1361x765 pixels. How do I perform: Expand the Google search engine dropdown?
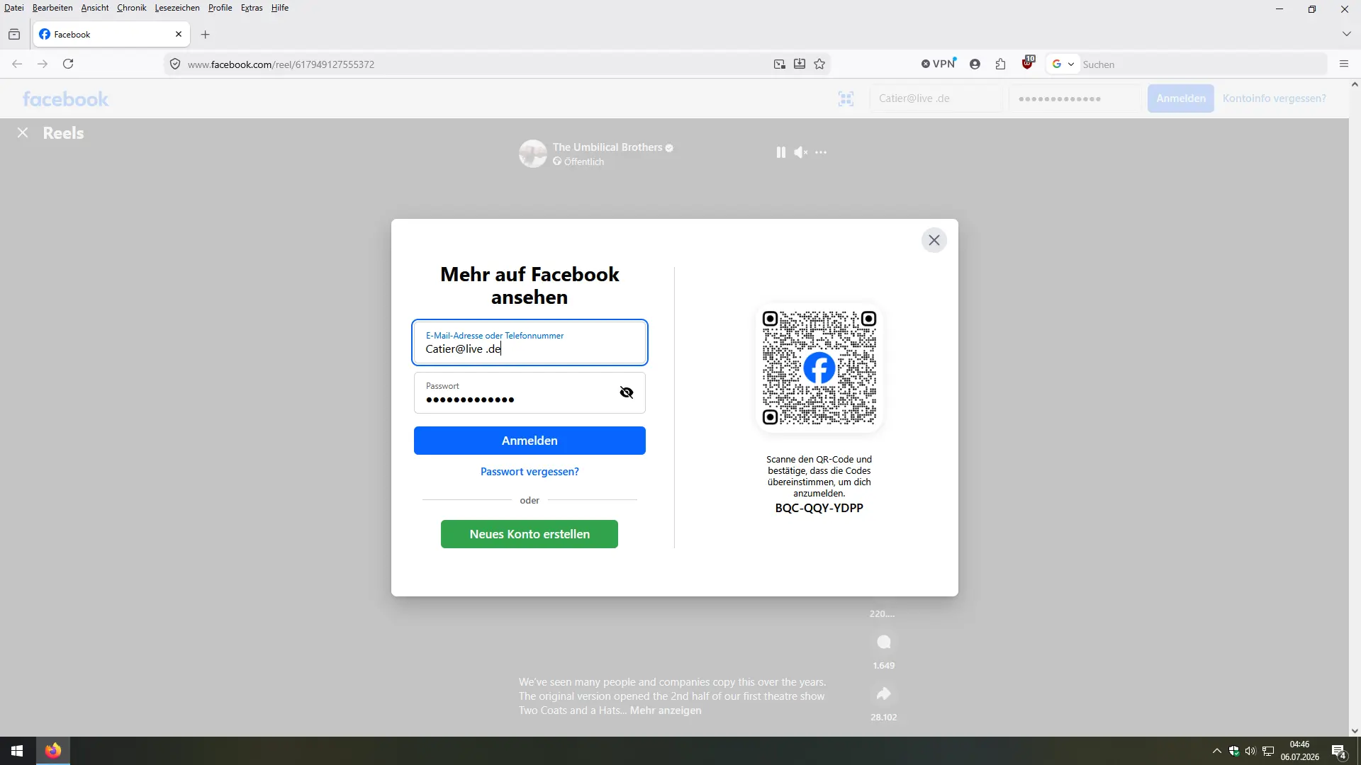tap(1063, 64)
